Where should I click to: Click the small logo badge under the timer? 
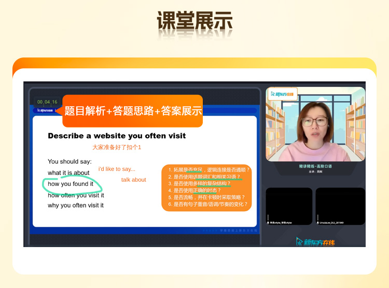pos(44,110)
